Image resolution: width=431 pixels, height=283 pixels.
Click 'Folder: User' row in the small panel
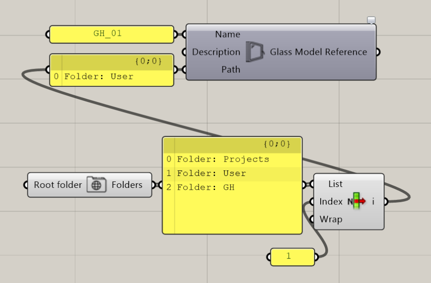[112, 77]
